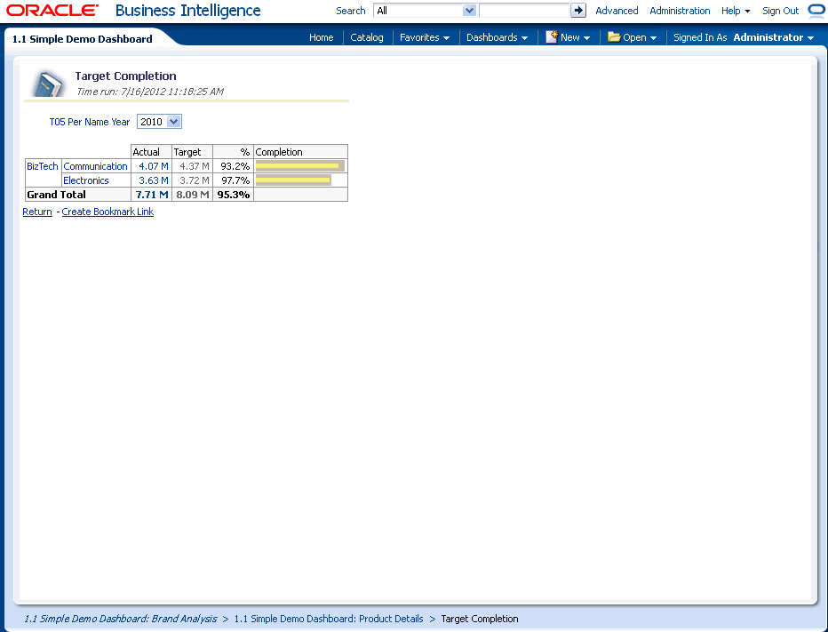828x632 pixels.
Task: Expand the Dashboards menu
Action: pyautogui.click(x=497, y=37)
